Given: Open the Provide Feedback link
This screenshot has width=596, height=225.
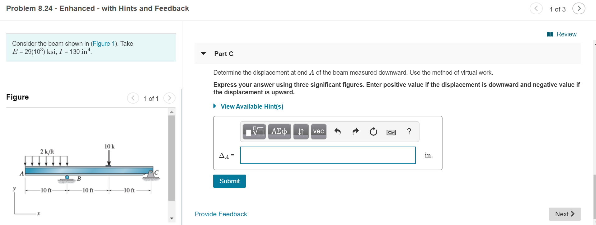Looking at the screenshot, I should tap(220, 214).
